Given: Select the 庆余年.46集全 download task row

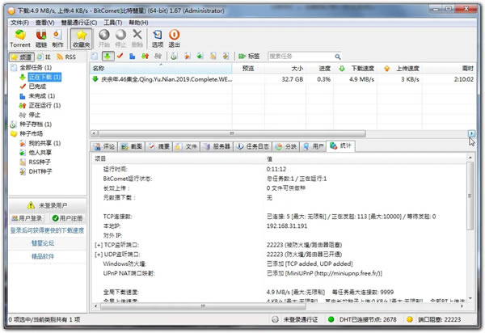Looking at the screenshot, I should click(283, 79).
